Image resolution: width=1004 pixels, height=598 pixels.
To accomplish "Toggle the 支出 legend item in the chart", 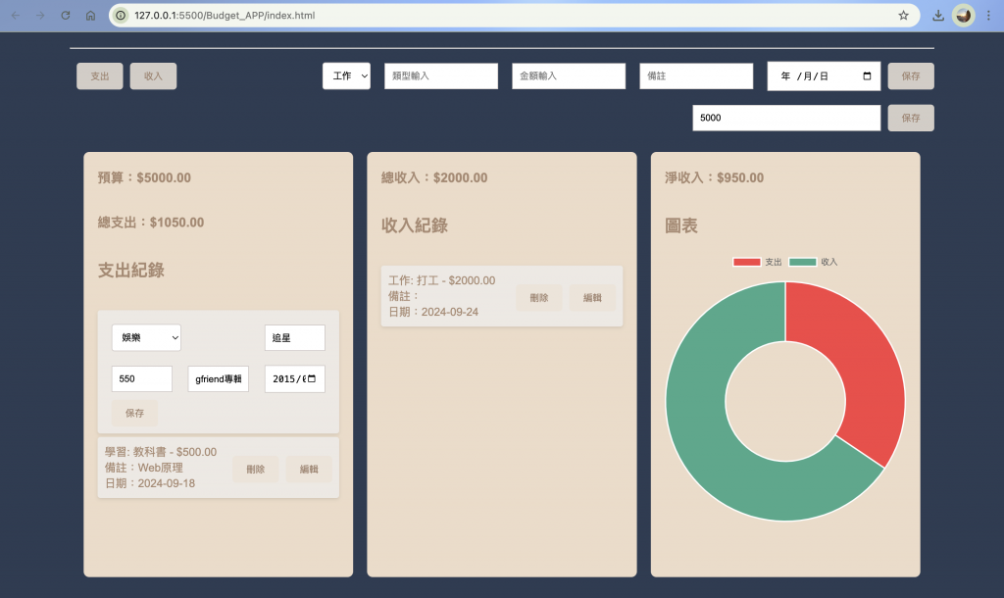I will click(758, 262).
